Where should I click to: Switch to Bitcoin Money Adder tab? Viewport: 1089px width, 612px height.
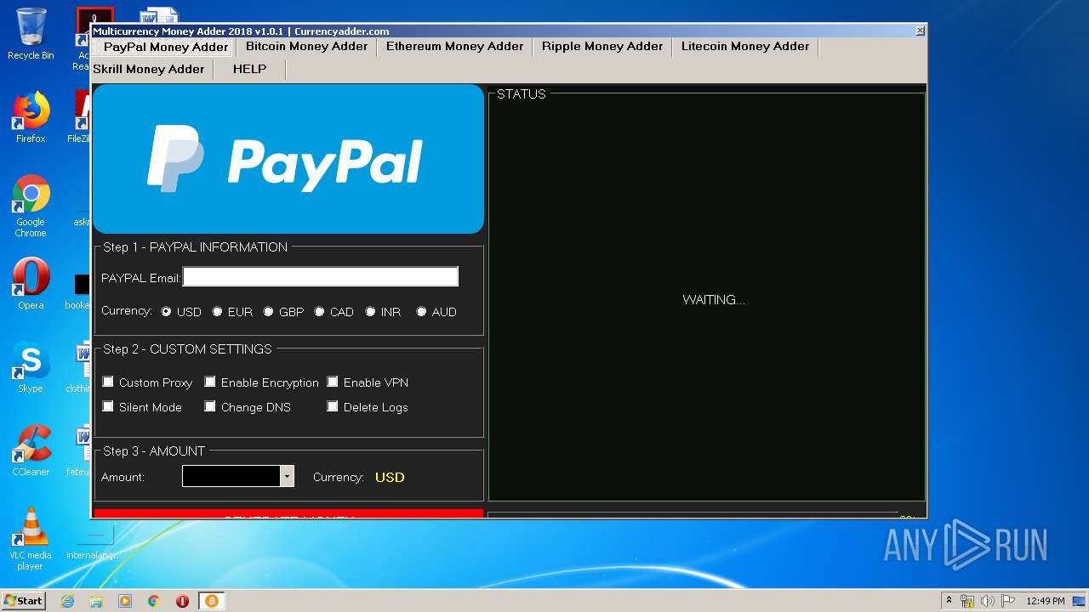pyautogui.click(x=306, y=47)
